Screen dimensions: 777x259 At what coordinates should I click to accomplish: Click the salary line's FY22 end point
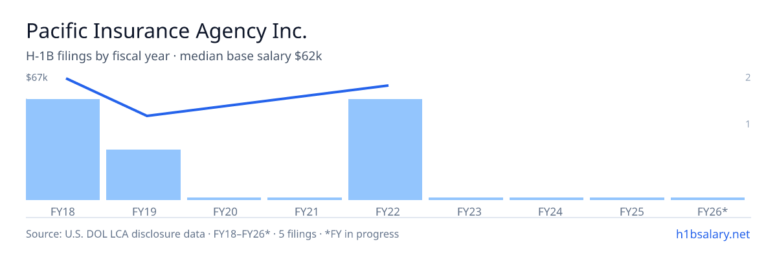coord(387,85)
